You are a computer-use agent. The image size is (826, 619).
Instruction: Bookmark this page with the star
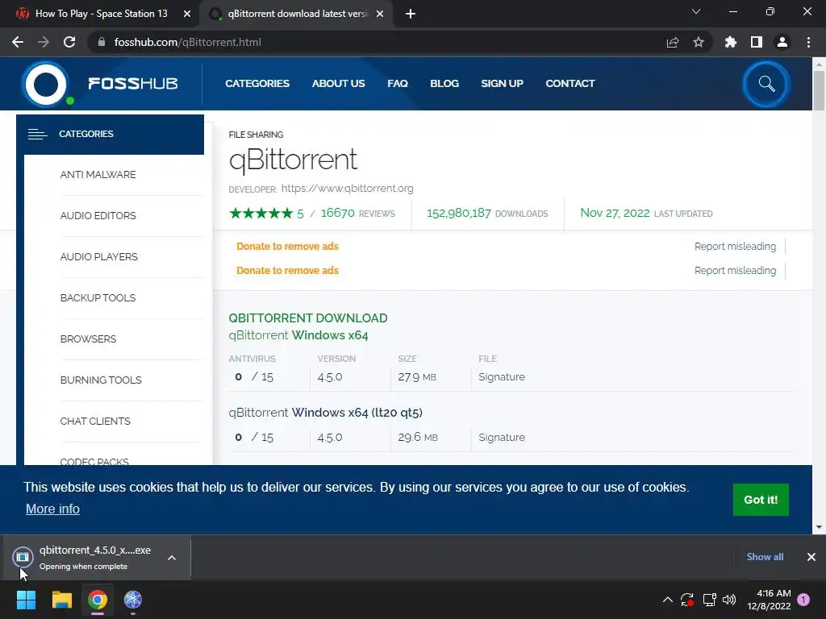(699, 42)
